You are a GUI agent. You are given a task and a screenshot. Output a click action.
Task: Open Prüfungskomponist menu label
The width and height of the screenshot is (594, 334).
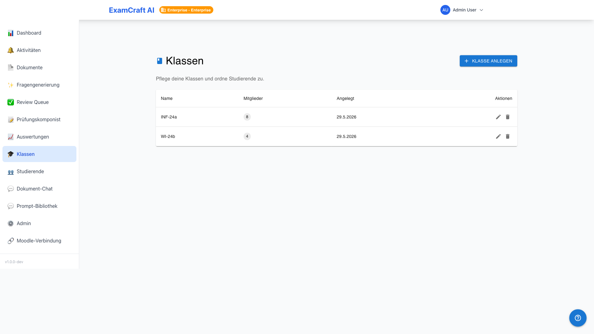(38, 119)
